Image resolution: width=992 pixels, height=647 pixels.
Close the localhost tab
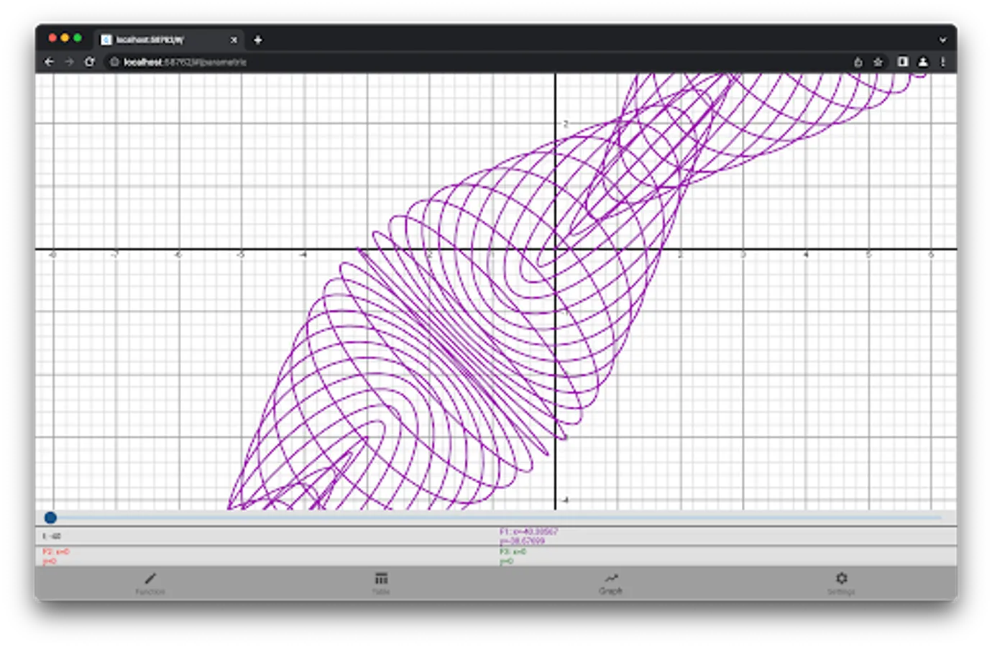click(x=234, y=40)
